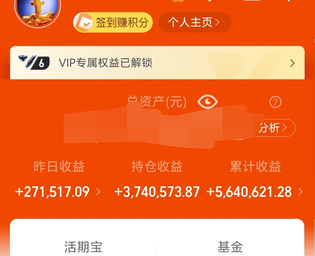
Task: Tap the hidden total assets amount
Action: coord(157,126)
